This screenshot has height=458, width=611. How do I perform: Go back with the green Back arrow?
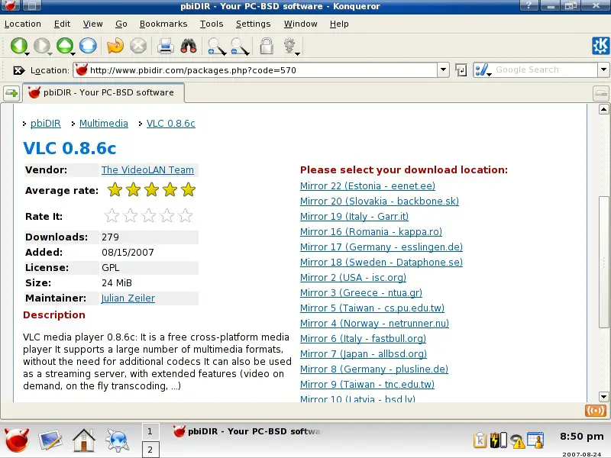tap(18, 46)
